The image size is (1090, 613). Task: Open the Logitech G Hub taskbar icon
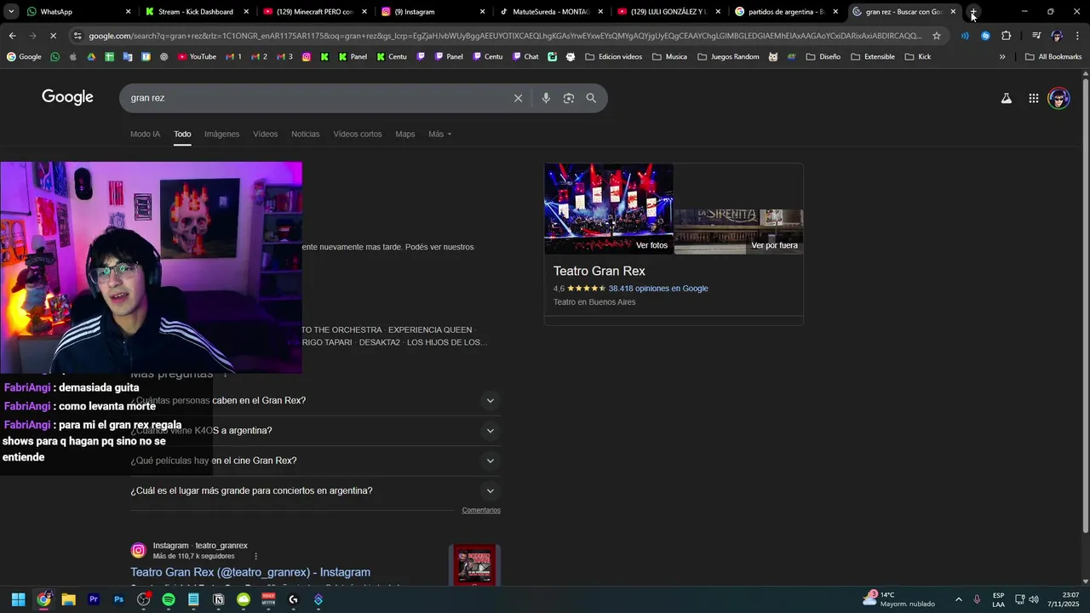(x=294, y=599)
